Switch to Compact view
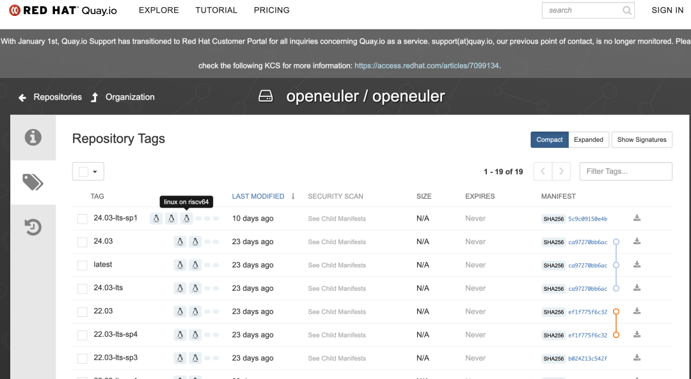691x379 pixels. point(550,139)
